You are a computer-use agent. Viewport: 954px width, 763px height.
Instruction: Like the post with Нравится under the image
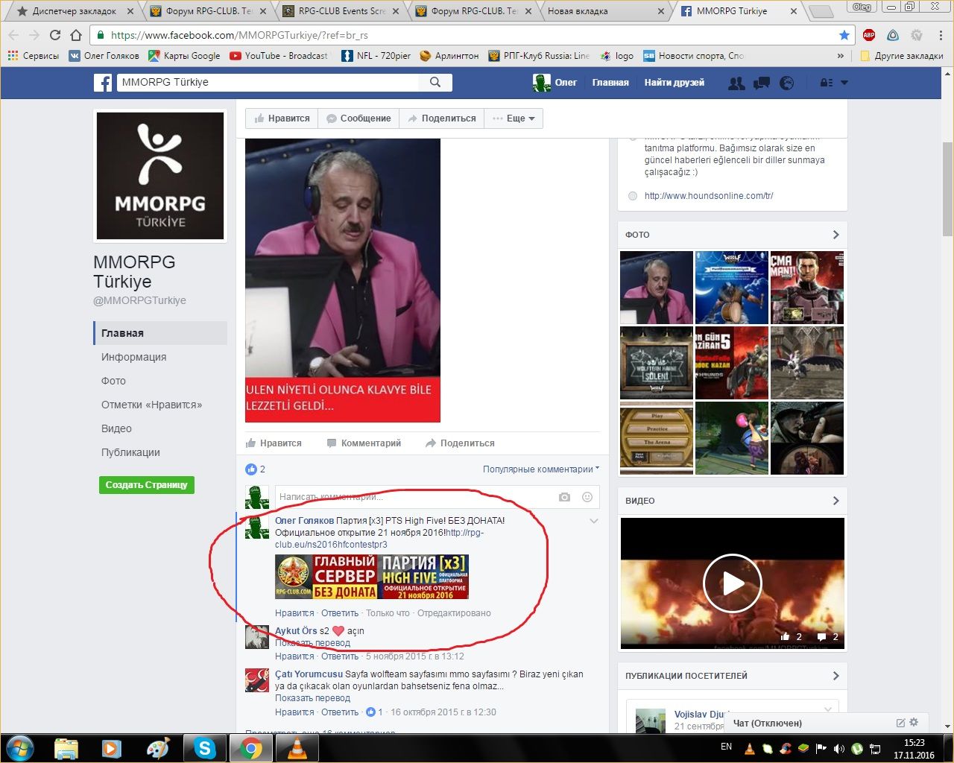click(274, 443)
